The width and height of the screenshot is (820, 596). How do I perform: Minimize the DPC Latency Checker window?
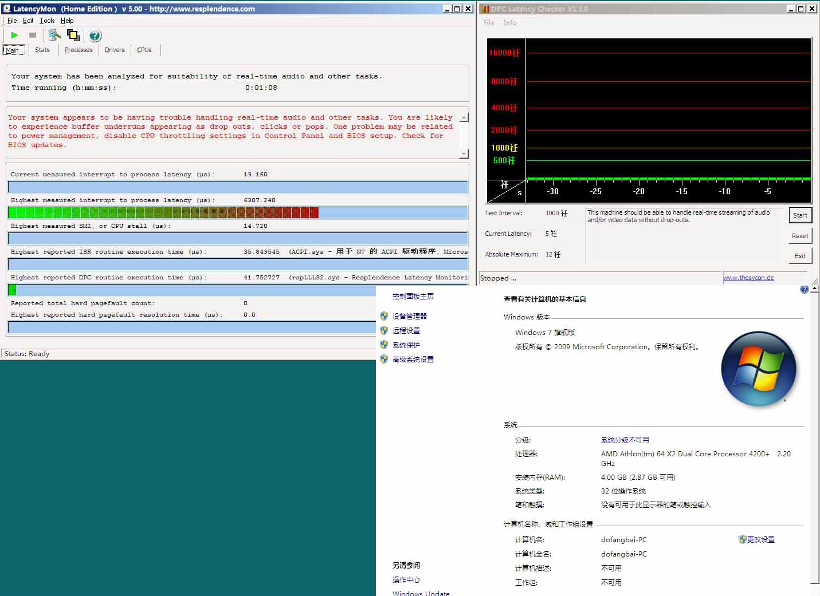click(791, 9)
